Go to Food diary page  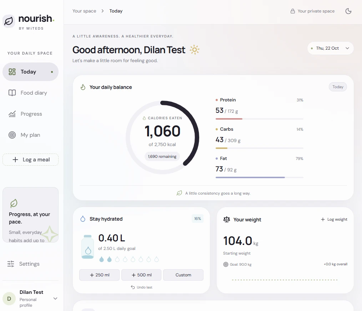30,93
